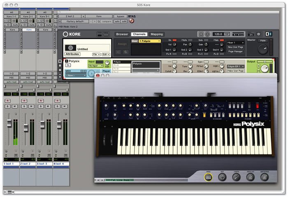Open the Kore 1-1 MIDI output selector
288x197 pixels.
click(12, 16)
